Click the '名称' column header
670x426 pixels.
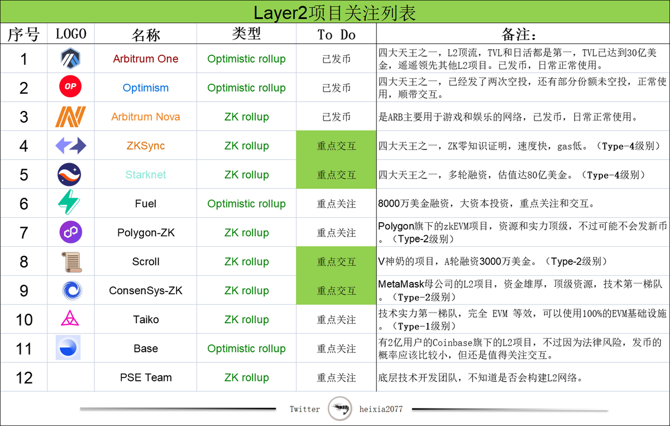click(x=146, y=35)
